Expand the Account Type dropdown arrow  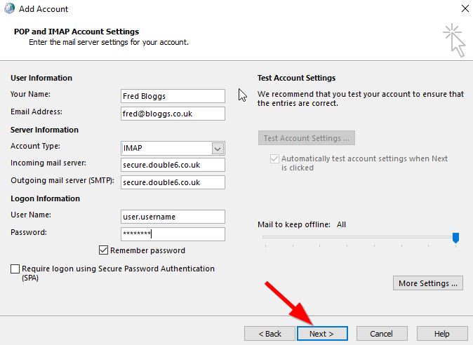click(x=218, y=149)
